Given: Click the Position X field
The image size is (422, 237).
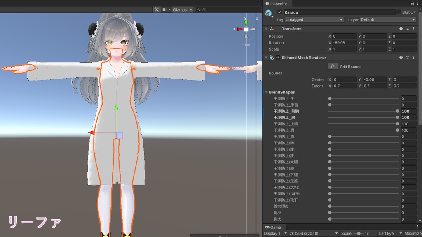Looking at the screenshot, I should [x=344, y=36].
